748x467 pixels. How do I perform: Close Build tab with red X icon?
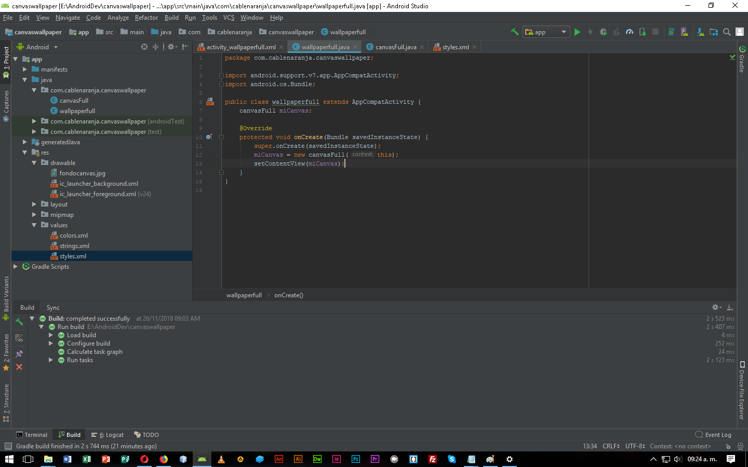[19, 367]
